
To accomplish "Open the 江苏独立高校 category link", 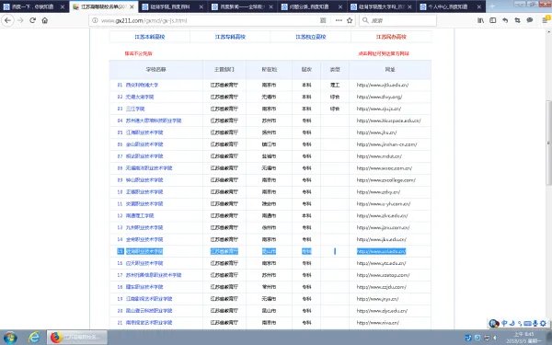I will tap(311, 37).
